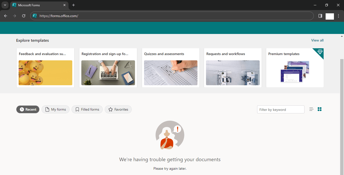Switch to grid view of forms
Screen dimensions: 344x175
319,109
